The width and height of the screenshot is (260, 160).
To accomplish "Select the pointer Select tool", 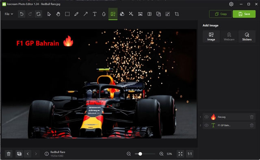I will coord(49,14).
